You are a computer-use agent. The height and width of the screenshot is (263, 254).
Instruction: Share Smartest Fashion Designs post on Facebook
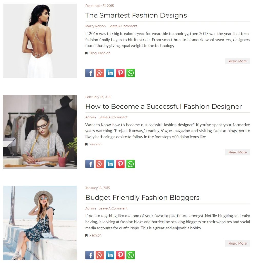pyautogui.click(x=89, y=73)
